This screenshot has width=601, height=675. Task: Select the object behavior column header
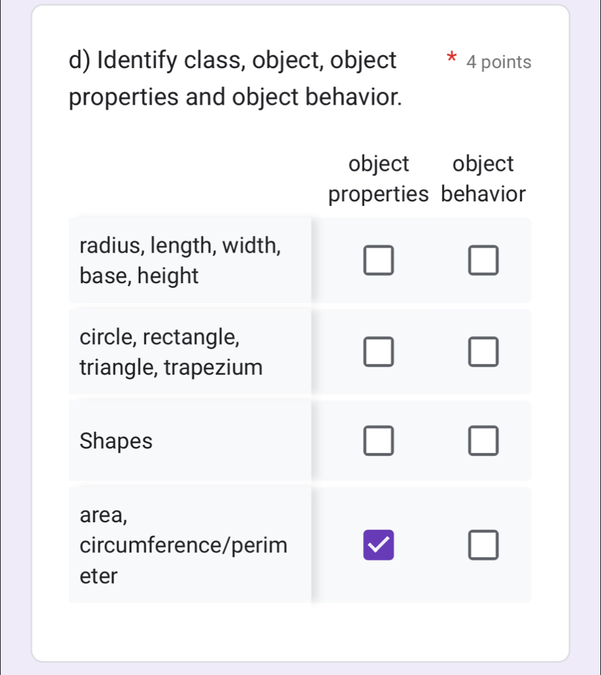pyautogui.click(x=483, y=178)
